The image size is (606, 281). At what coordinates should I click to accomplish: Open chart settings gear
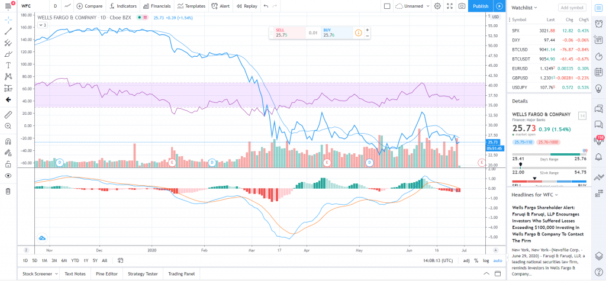[x=437, y=6]
